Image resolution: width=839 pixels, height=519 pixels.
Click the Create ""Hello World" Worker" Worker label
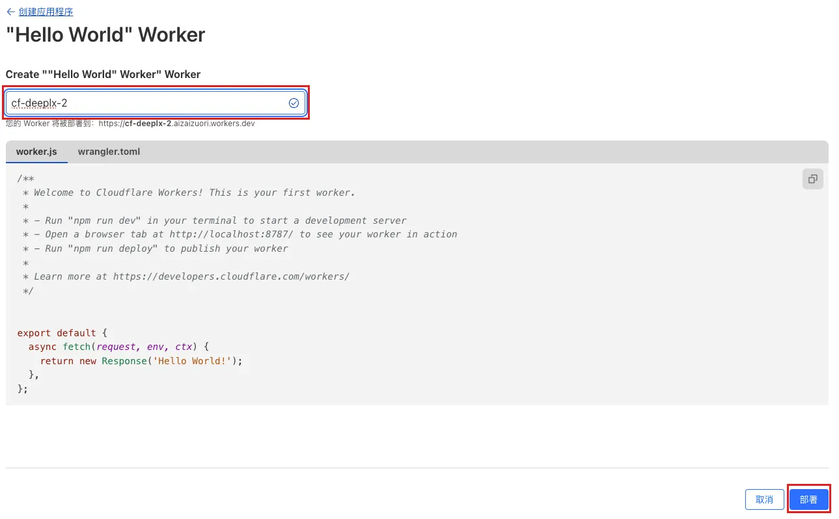[x=103, y=74]
